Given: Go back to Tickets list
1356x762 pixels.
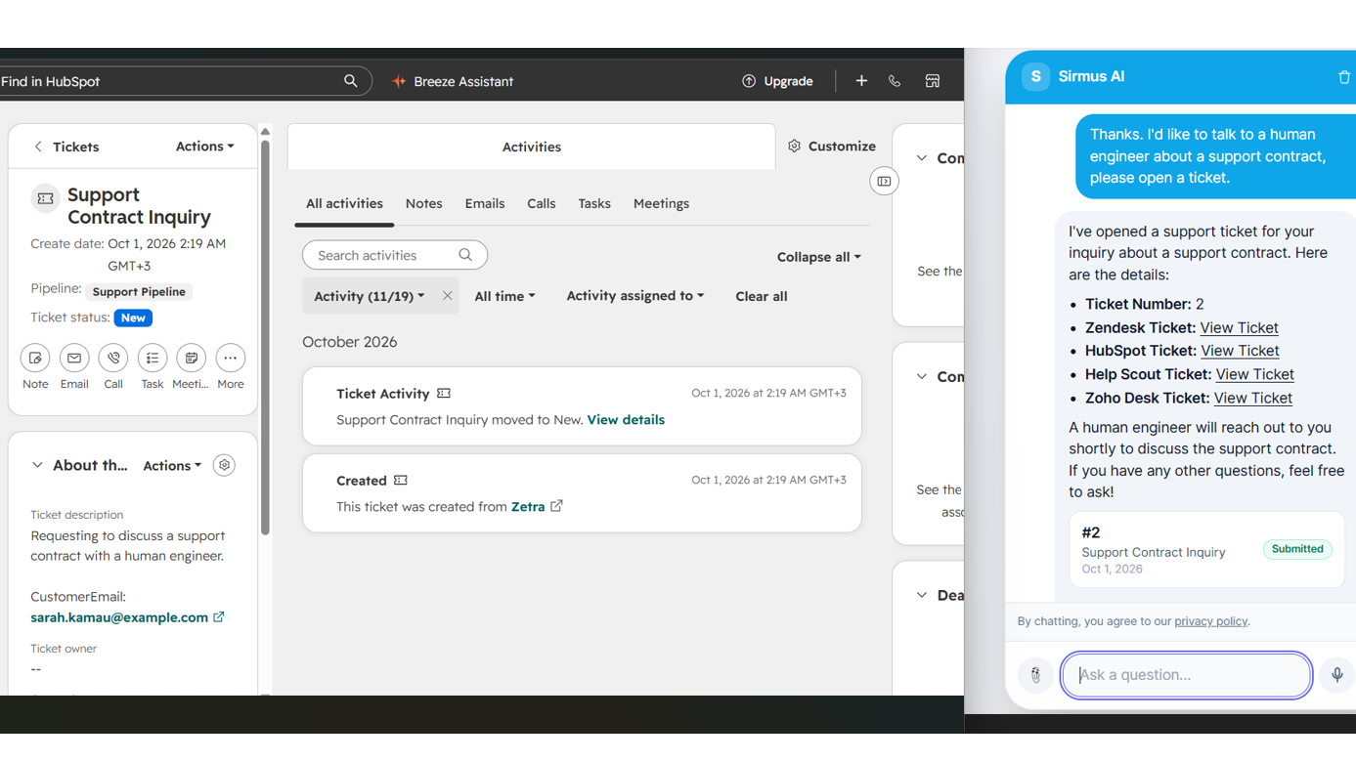Looking at the screenshot, I should pyautogui.click(x=66, y=147).
